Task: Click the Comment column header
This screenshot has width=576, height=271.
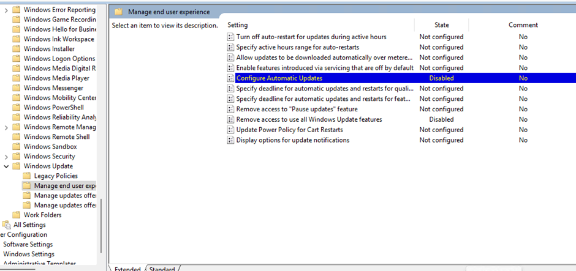Action: (x=523, y=25)
